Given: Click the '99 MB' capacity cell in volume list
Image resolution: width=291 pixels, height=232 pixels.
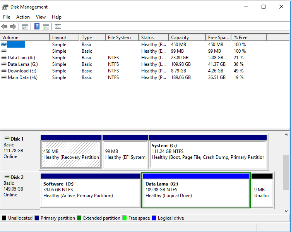Looking at the screenshot, I should [177, 51].
